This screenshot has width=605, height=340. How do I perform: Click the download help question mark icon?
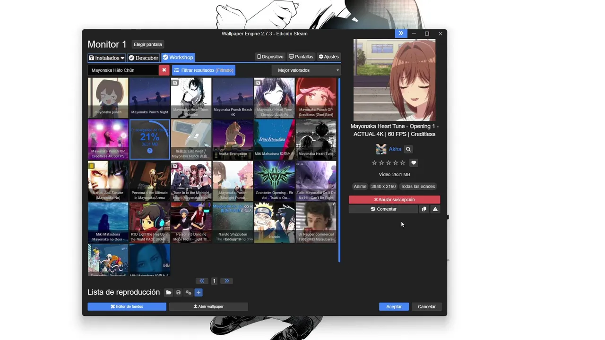tap(149, 151)
